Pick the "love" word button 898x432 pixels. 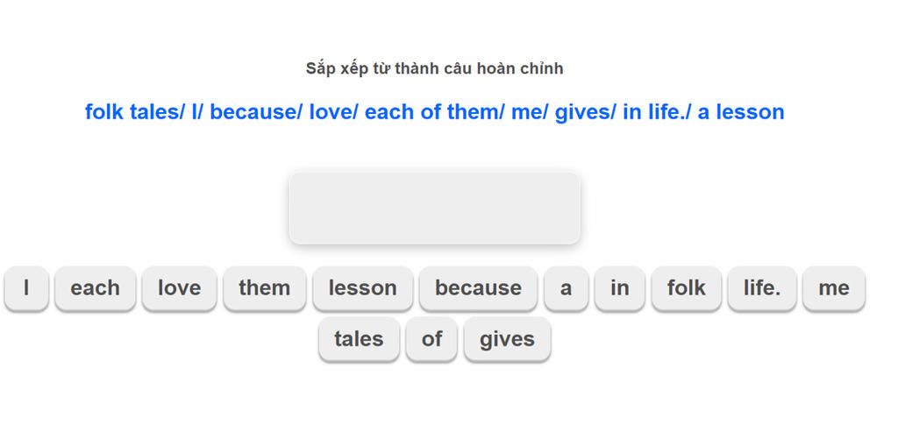coord(179,288)
